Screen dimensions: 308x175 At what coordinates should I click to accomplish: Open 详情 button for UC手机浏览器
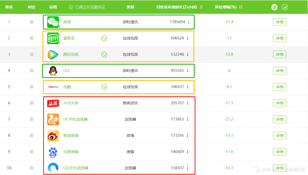[x=279, y=119]
